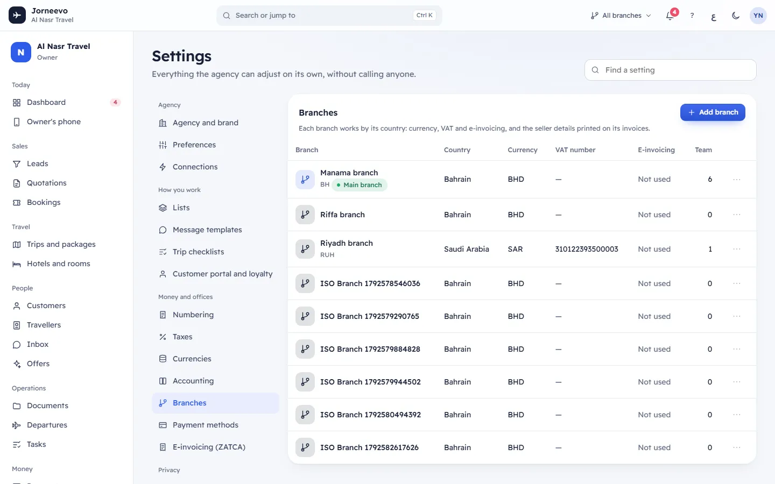
Task: Open the Riyadh branch row actions menu
Action: pyautogui.click(x=737, y=249)
